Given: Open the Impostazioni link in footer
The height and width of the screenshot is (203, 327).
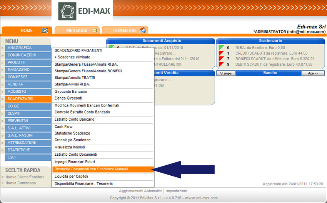Looking at the screenshot, I should pyautogui.click(x=179, y=191).
